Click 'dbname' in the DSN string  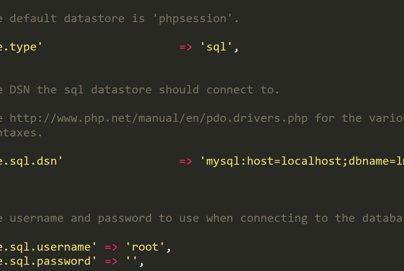pyautogui.click(x=368, y=161)
